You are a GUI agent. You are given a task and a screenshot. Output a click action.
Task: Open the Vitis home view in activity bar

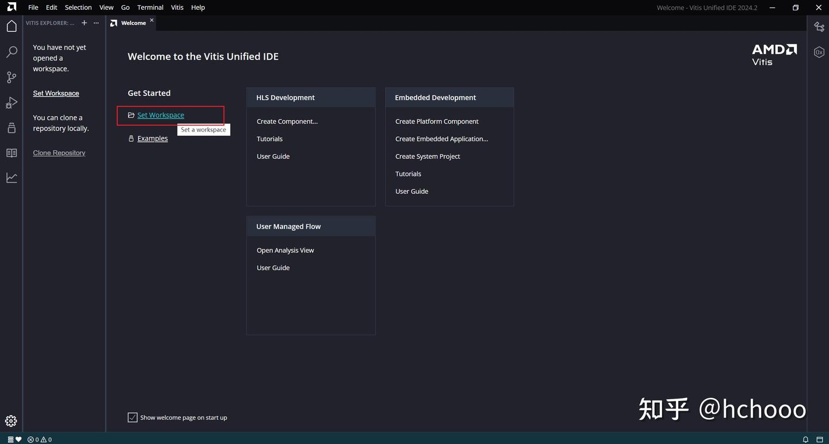coord(12,26)
